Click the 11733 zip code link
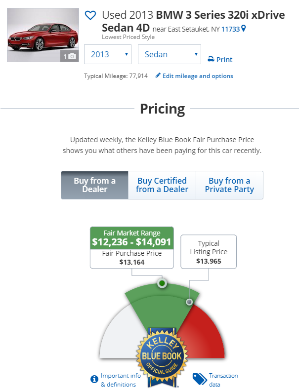 (230, 29)
